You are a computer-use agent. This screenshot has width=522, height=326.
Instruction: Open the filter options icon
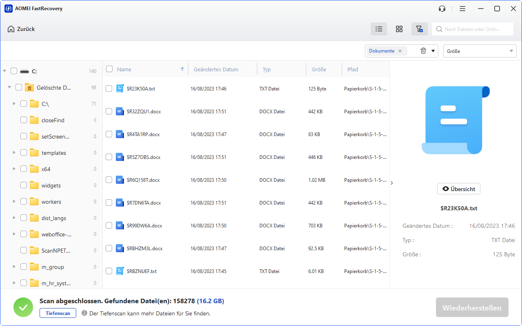pyautogui.click(x=419, y=29)
